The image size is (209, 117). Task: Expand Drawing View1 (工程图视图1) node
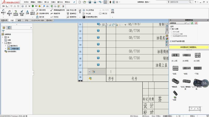tap(5, 48)
